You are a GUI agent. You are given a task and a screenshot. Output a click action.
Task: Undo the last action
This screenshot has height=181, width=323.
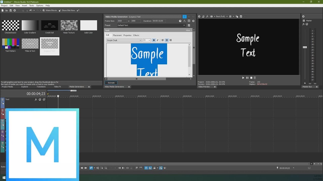31,10
